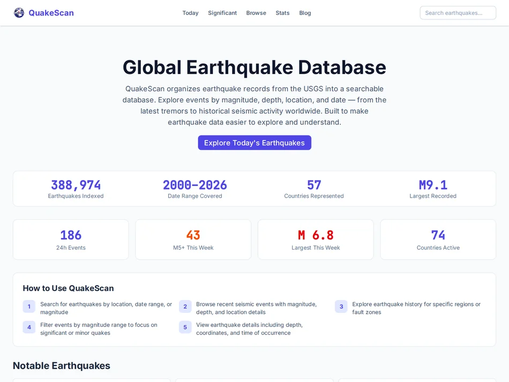Open the 74 Countries Active card
Image resolution: width=509 pixels, height=382 pixels.
tap(438, 239)
